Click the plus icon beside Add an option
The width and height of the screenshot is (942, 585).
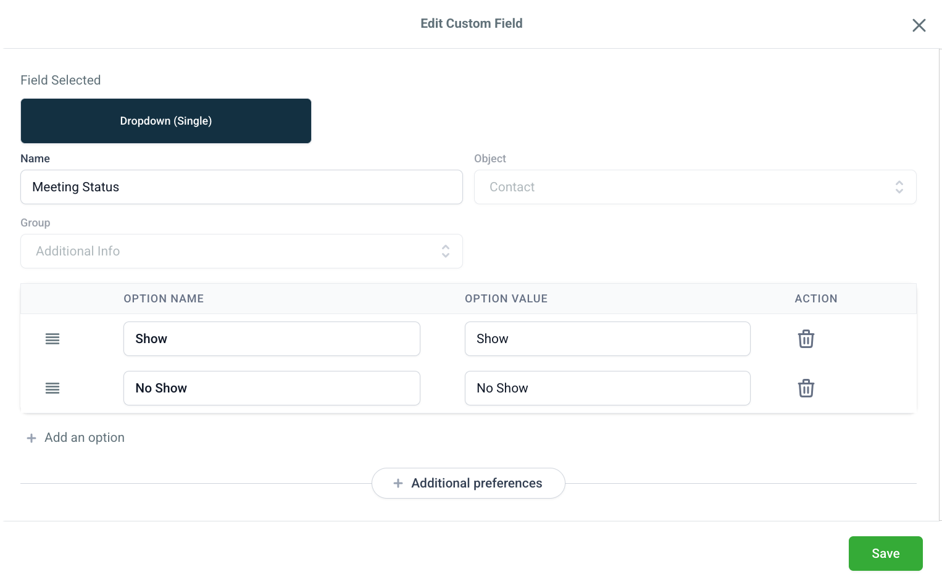(x=31, y=438)
